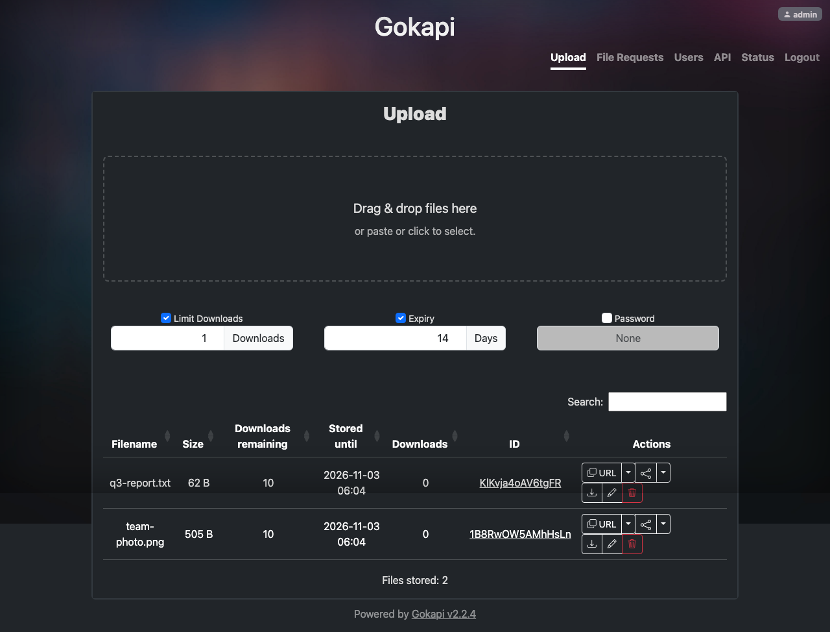Click the admin user badge
Viewport: 830px width, 632px height.
[800, 14]
